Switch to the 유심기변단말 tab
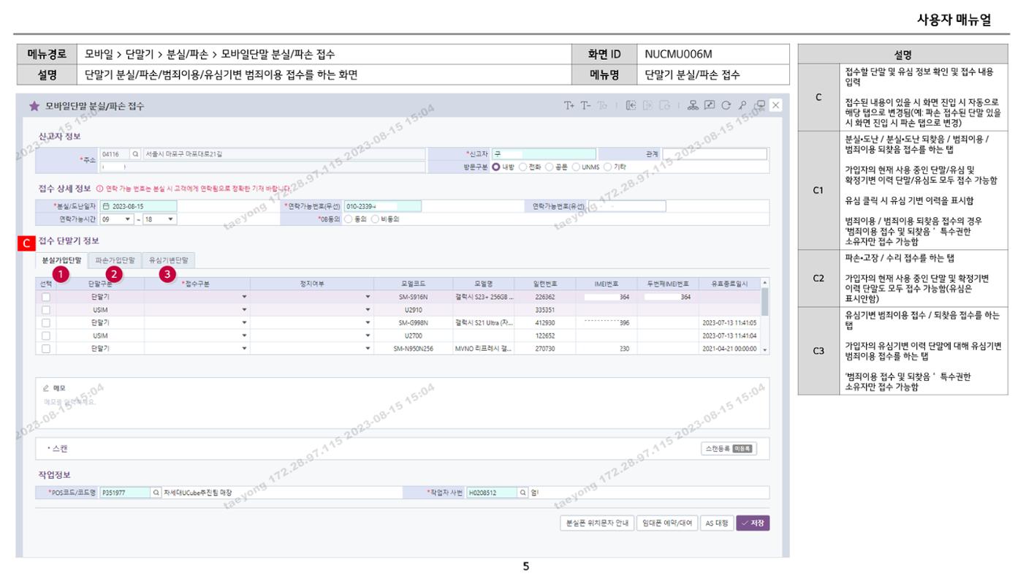The height and width of the screenshot is (576, 1023). 169,259
